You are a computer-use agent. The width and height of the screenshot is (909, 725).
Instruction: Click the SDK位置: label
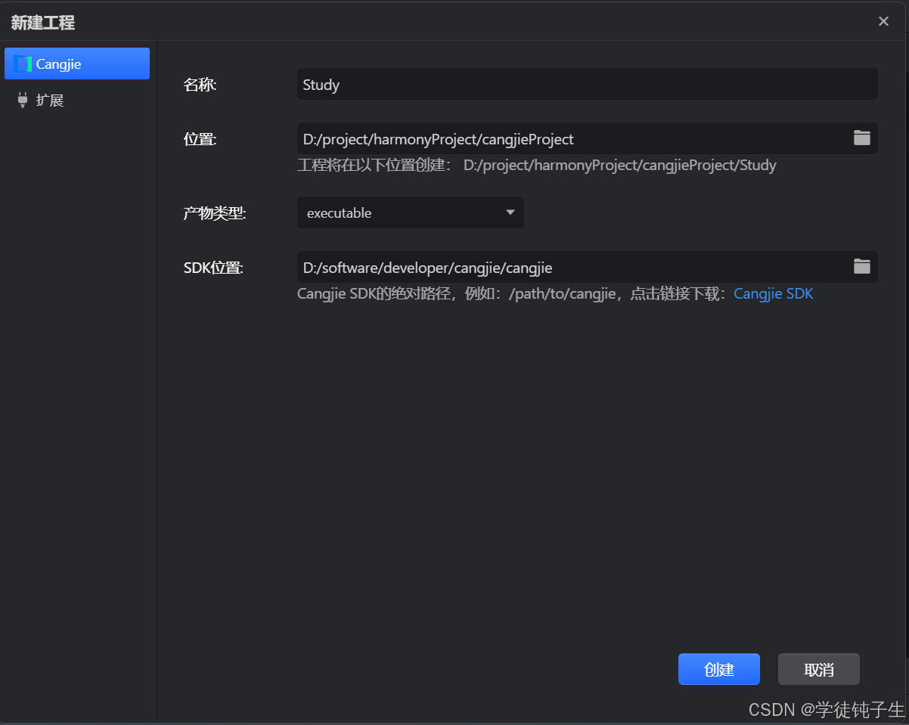click(x=213, y=268)
